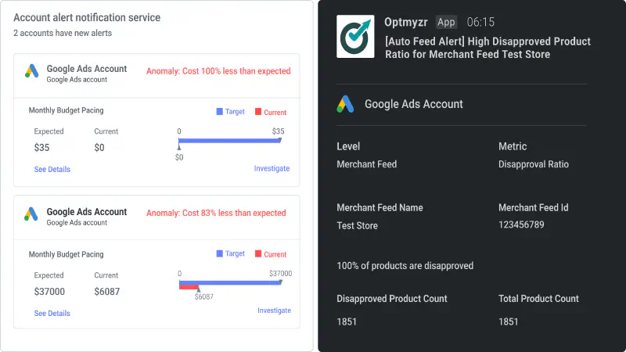This screenshot has height=352, width=626.
Task: Click blue Target legend swatch in second card
Action: (220, 253)
